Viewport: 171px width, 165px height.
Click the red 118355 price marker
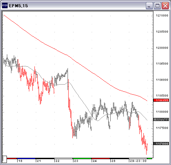pos(161,100)
